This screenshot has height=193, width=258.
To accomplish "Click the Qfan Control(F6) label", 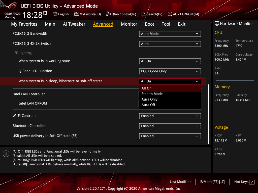I will point(124,14).
